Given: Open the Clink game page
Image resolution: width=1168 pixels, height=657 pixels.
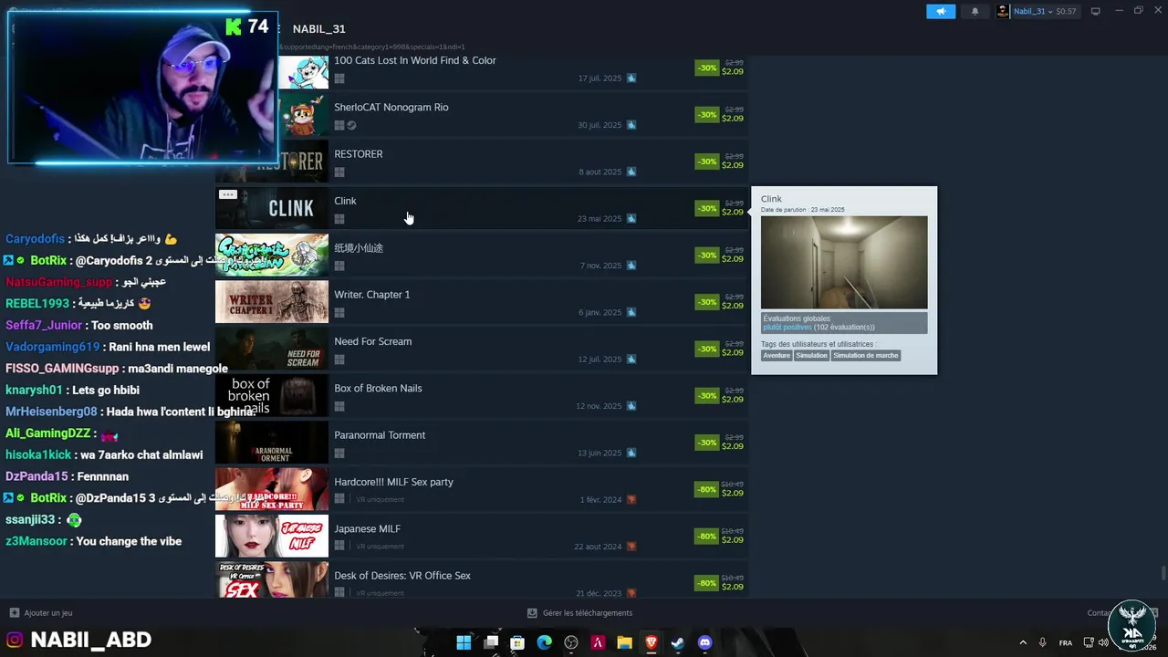Looking at the screenshot, I should coord(345,201).
